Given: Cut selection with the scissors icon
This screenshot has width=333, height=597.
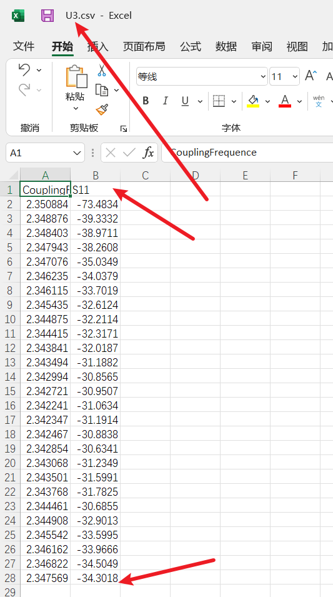Looking at the screenshot, I should (102, 70).
